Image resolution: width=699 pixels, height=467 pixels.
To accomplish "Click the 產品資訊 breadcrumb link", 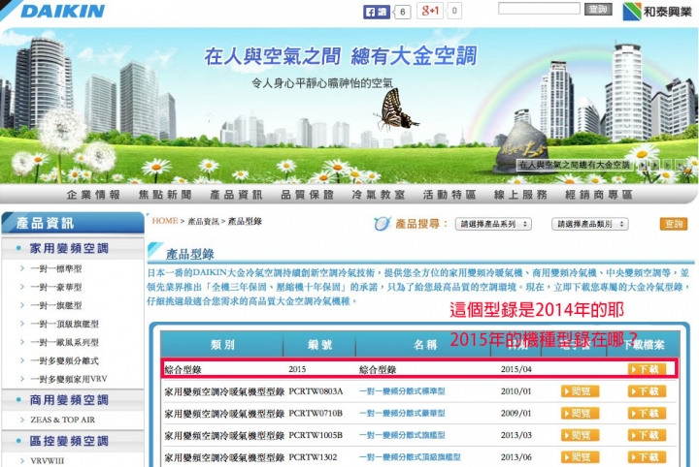I will [x=203, y=221].
